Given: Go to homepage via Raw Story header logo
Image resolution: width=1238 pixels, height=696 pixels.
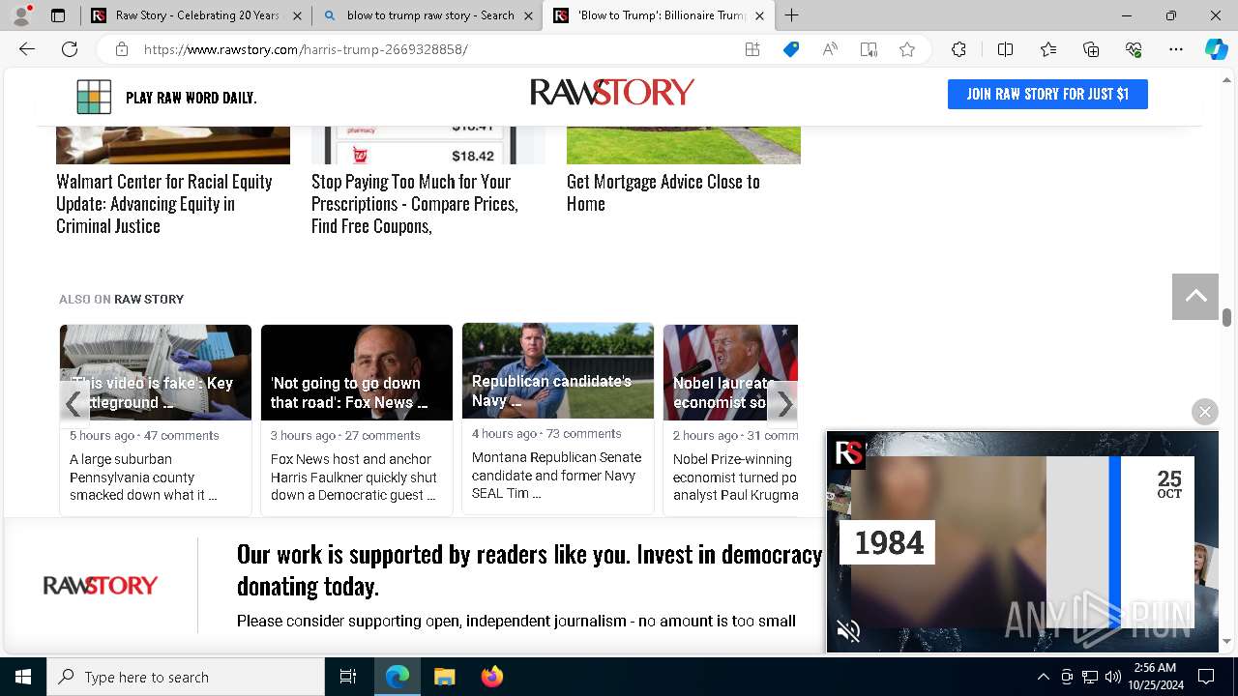Looking at the screenshot, I should [612, 92].
